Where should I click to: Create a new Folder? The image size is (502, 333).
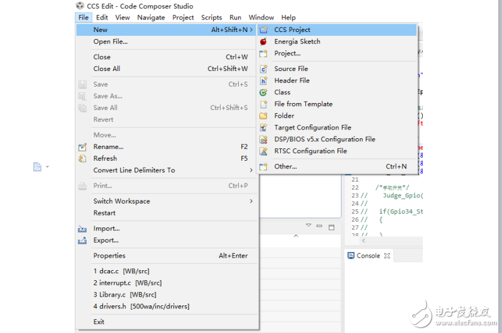284,116
